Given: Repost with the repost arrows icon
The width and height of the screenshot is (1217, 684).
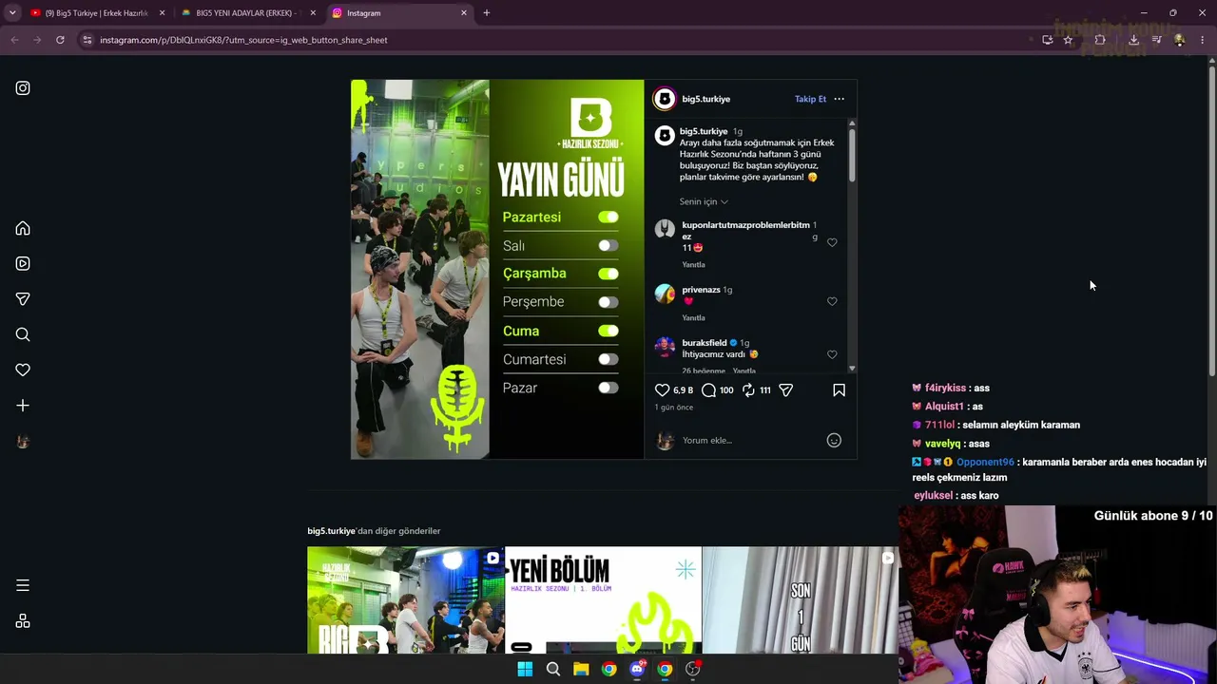Looking at the screenshot, I should click(748, 389).
